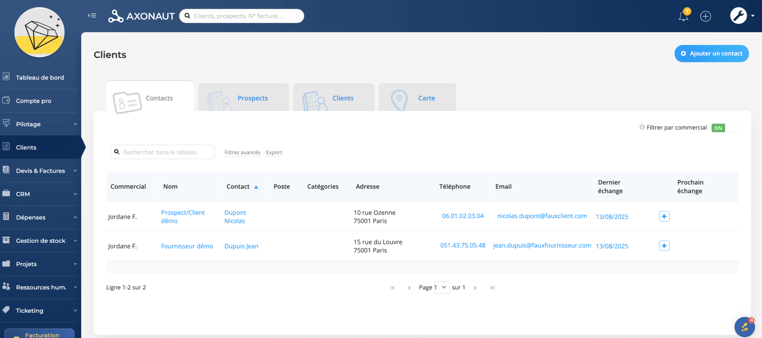
Task: Click the quick-add plus icon in header
Action: (705, 16)
